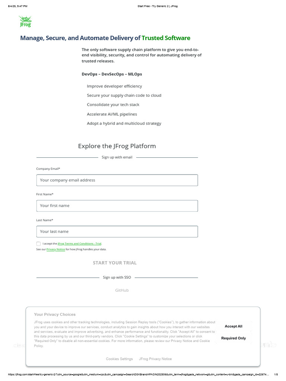
Task: Open Cookies Settings in the banner
Action: click(119, 359)
